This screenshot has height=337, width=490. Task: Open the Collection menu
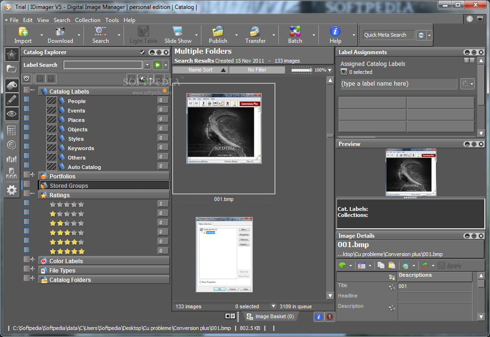(x=88, y=20)
